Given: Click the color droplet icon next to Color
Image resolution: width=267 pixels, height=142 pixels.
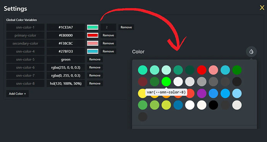Looking at the screenshot, I should point(252,52).
